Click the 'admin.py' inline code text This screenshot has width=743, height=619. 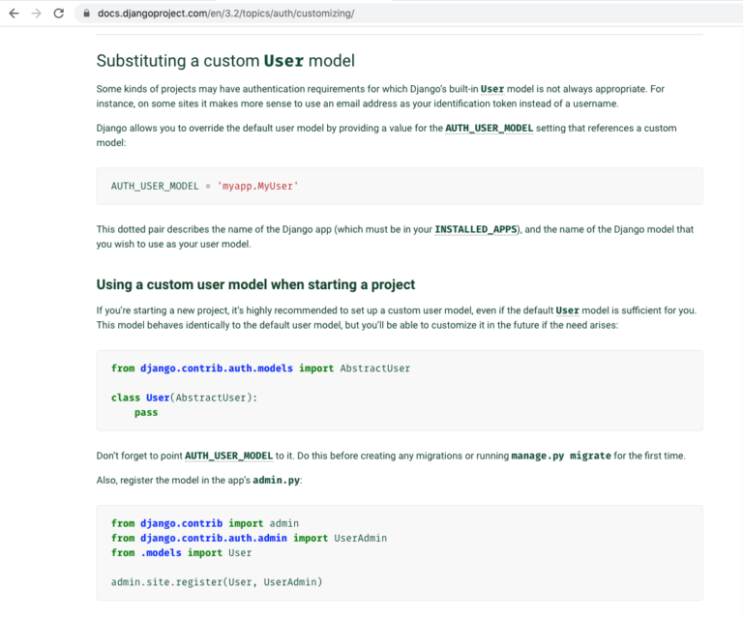277,481
